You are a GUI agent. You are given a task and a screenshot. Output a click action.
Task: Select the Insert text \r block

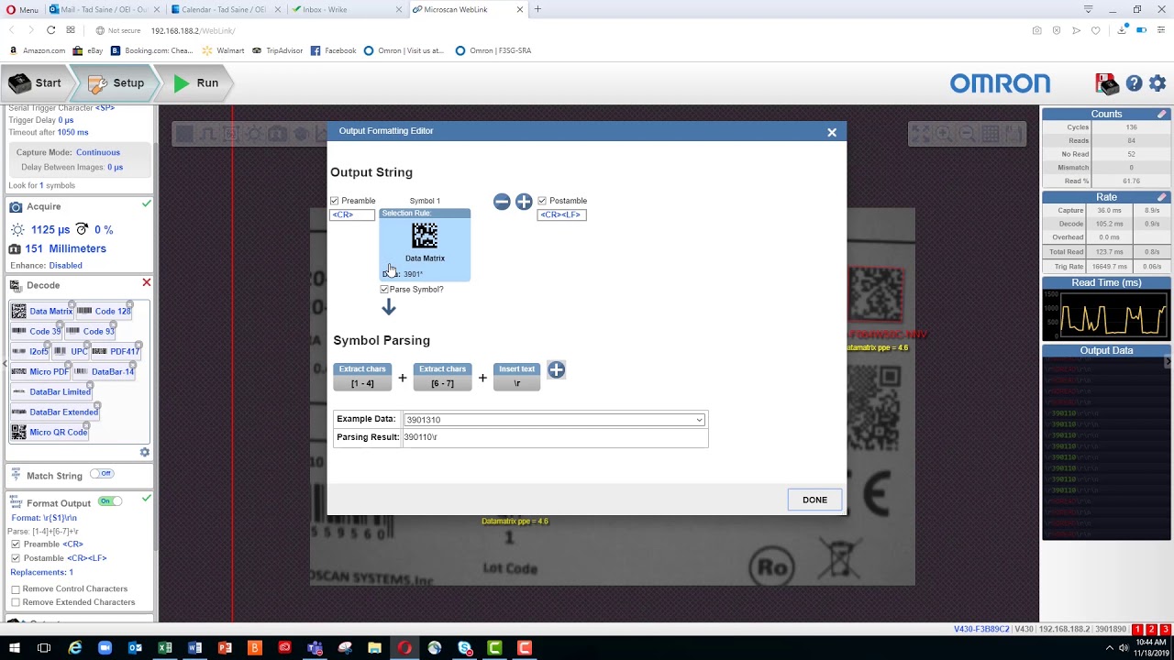click(516, 377)
